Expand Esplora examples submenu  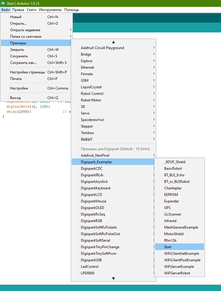(x=113, y=61)
